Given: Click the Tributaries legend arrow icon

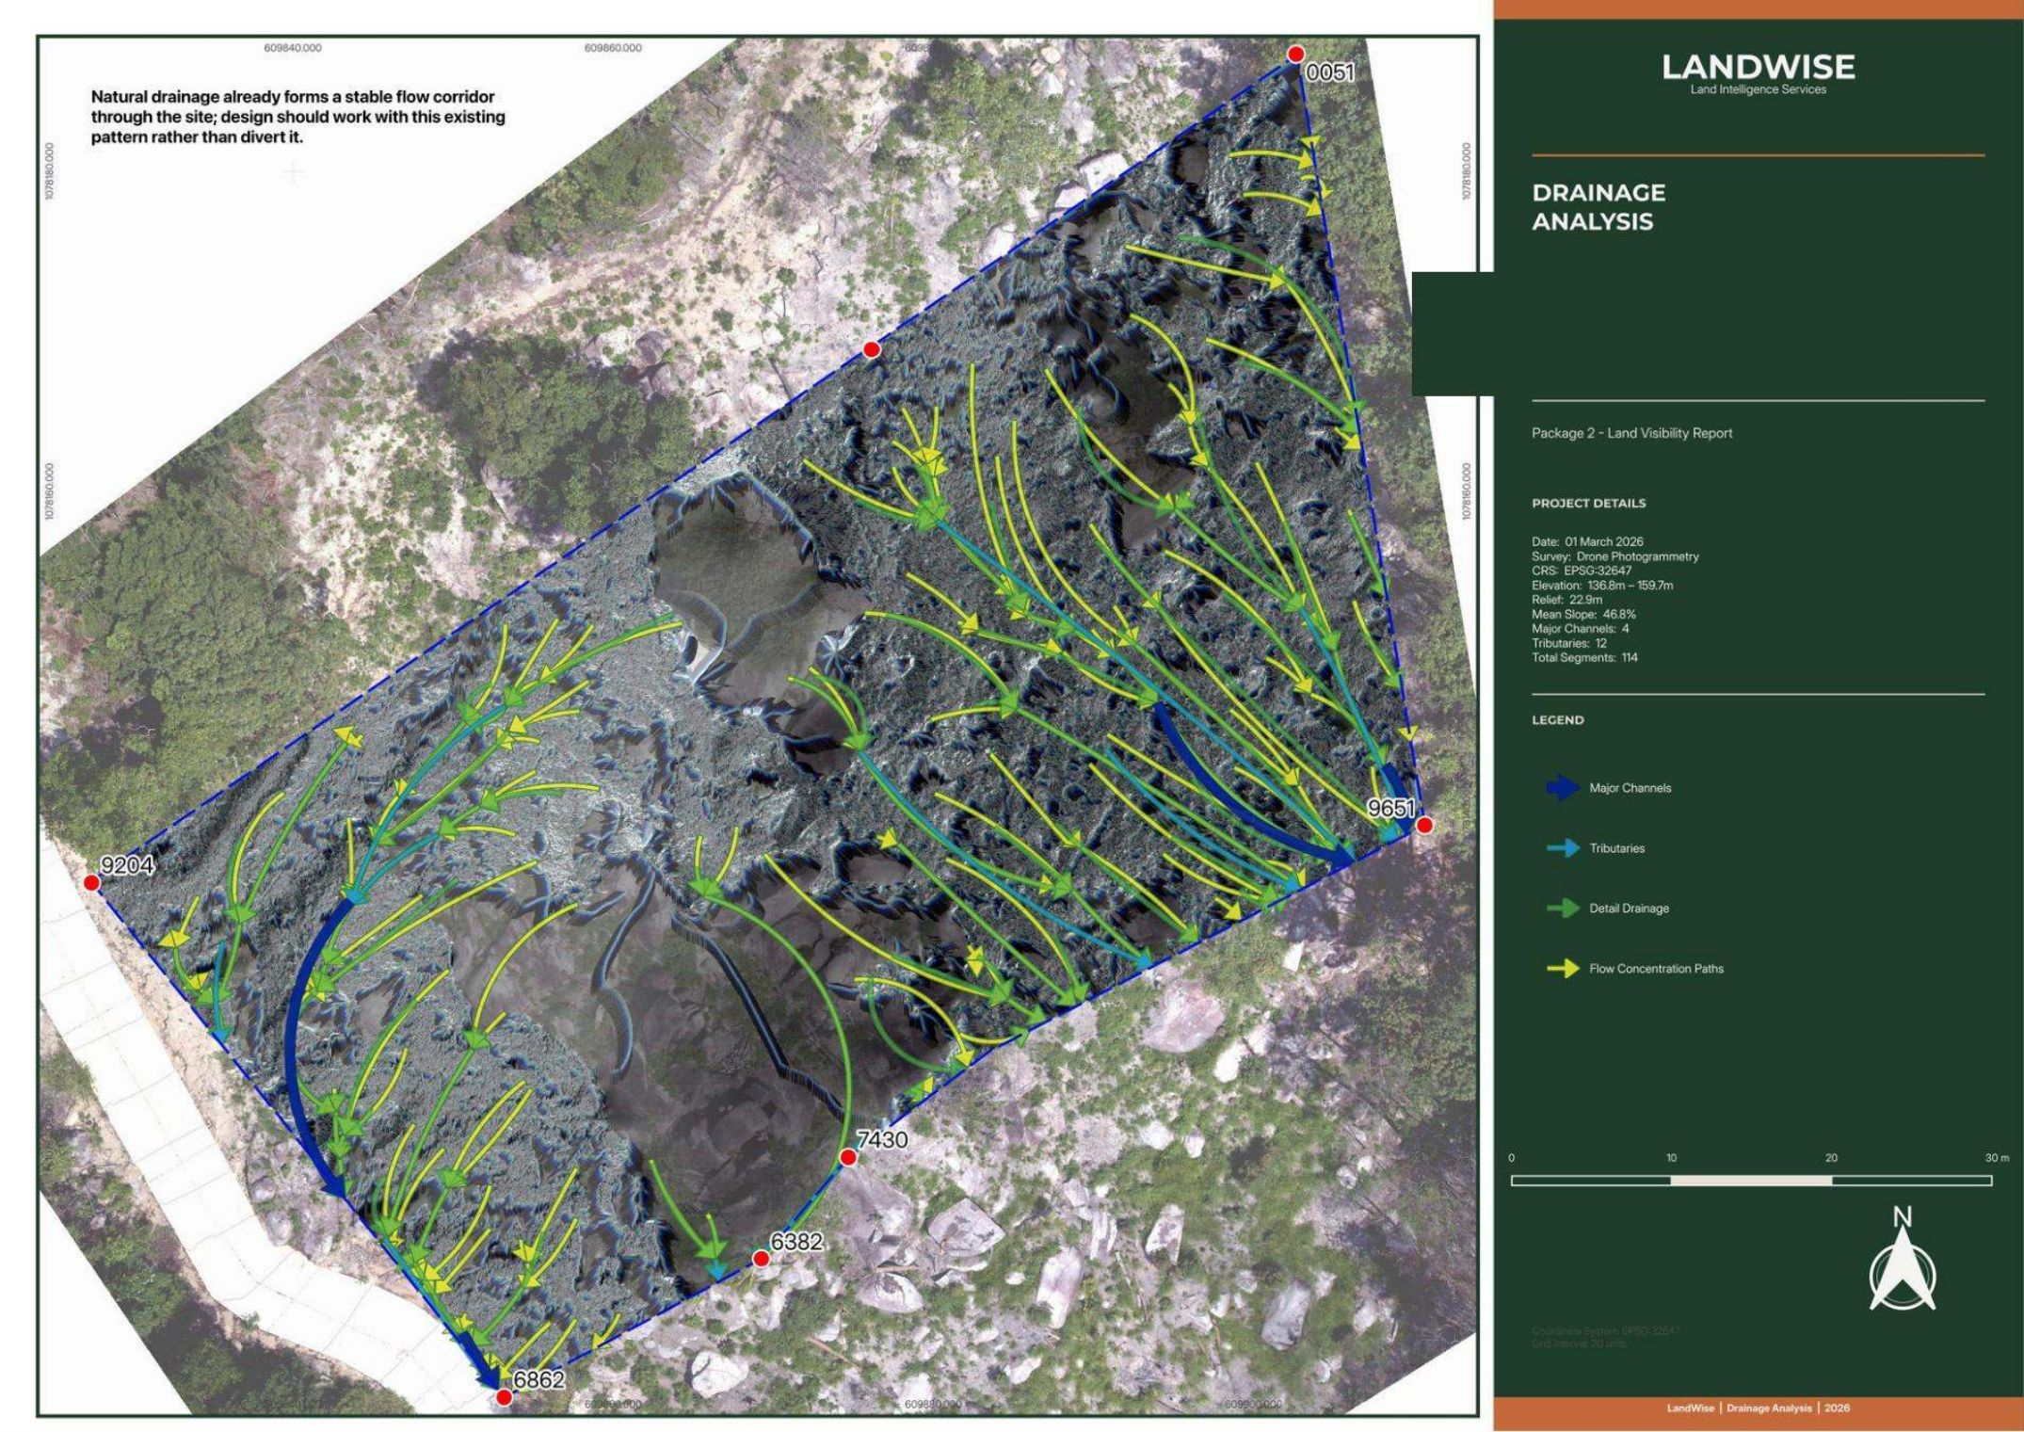Looking at the screenshot, I should click(1562, 848).
